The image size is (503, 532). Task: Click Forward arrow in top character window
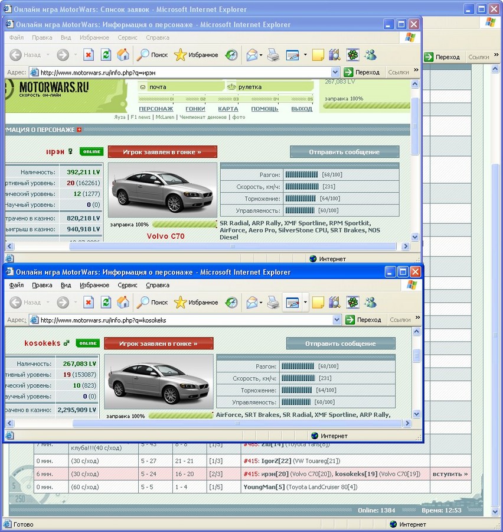click(x=63, y=54)
